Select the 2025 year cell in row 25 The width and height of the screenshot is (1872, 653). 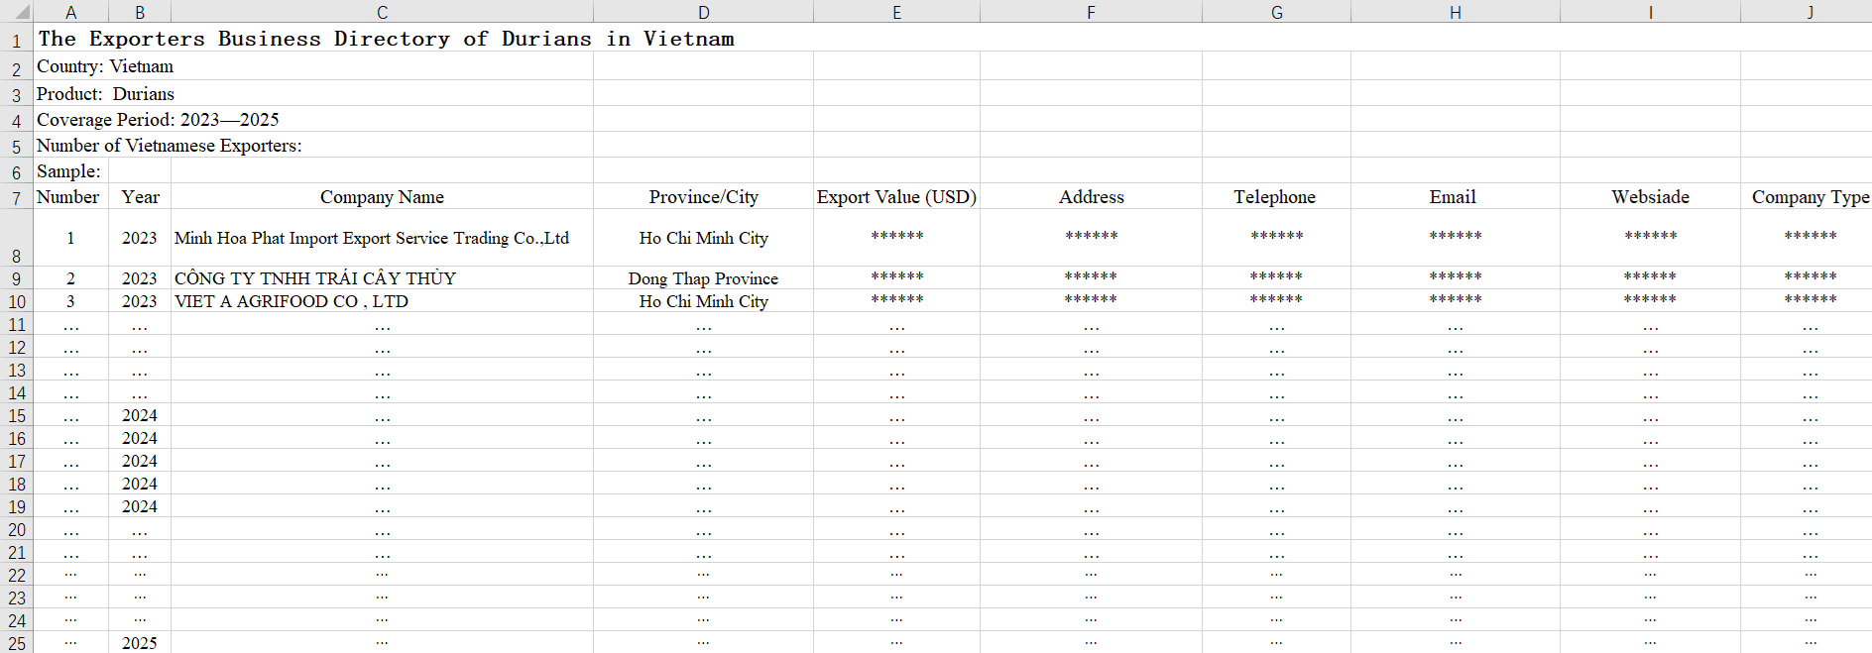coord(140,643)
